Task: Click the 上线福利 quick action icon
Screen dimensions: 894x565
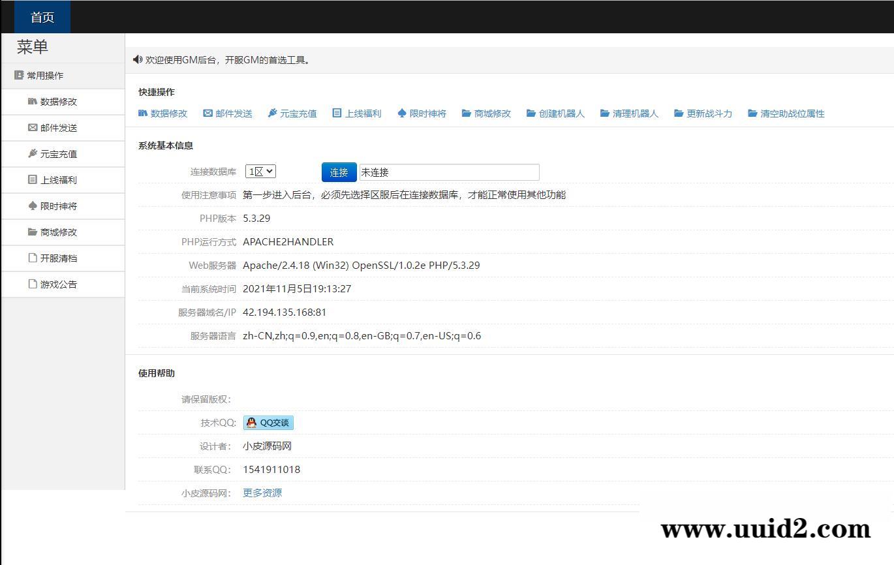Action: pos(358,113)
